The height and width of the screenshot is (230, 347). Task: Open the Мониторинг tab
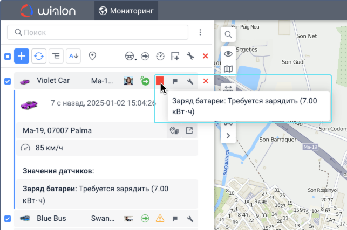126,11
